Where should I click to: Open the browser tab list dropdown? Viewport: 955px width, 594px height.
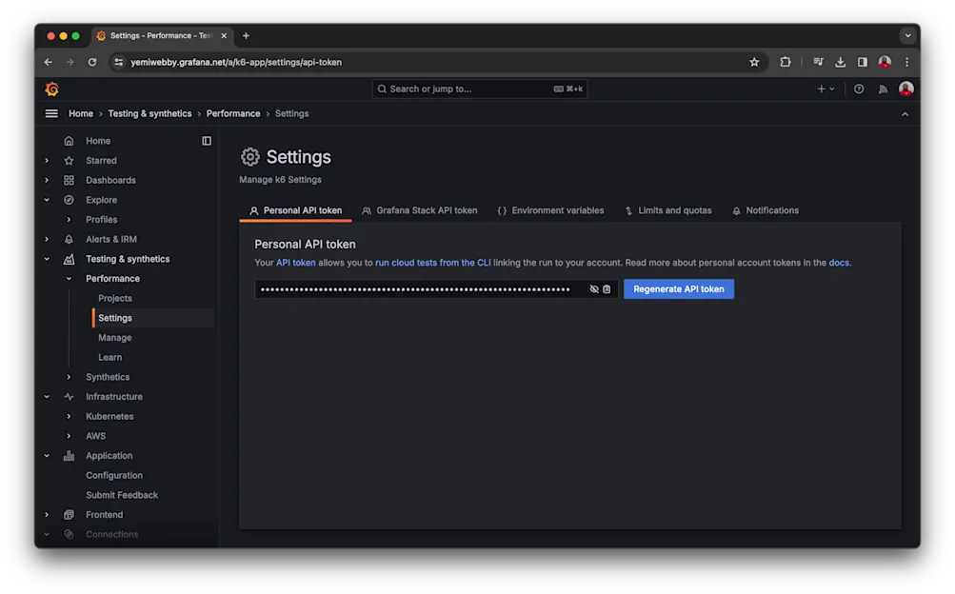coord(908,35)
